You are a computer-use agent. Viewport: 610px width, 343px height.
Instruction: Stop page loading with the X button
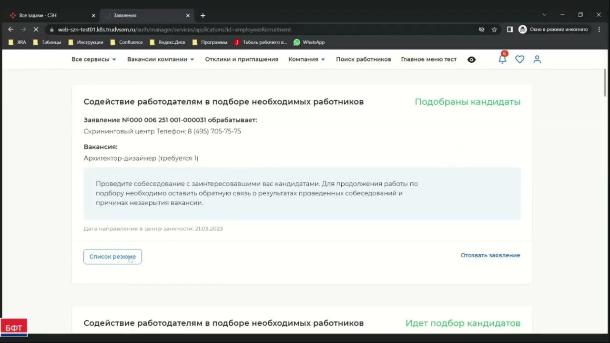coord(36,30)
